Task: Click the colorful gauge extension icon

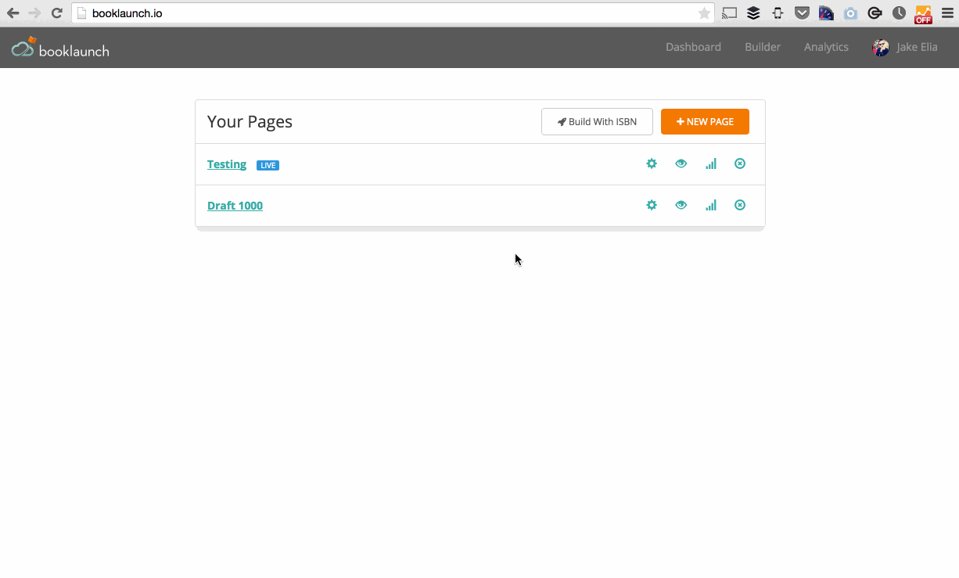Action: click(826, 13)
